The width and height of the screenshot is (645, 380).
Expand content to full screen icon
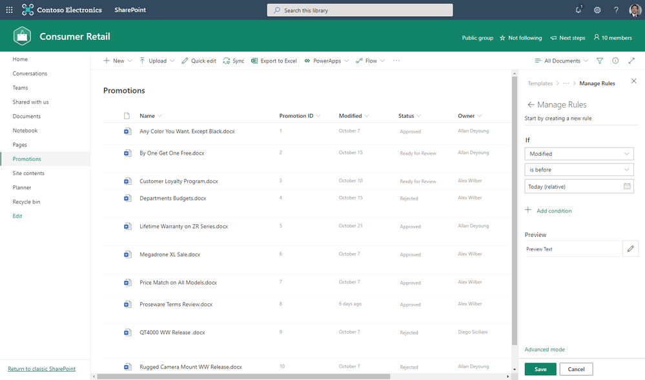pyautogui.click(x=631, y=61)
